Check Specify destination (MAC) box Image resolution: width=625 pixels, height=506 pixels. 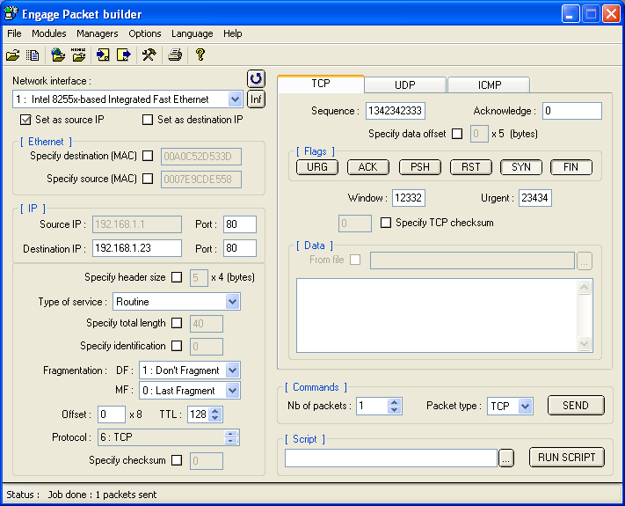click(148, 156)
